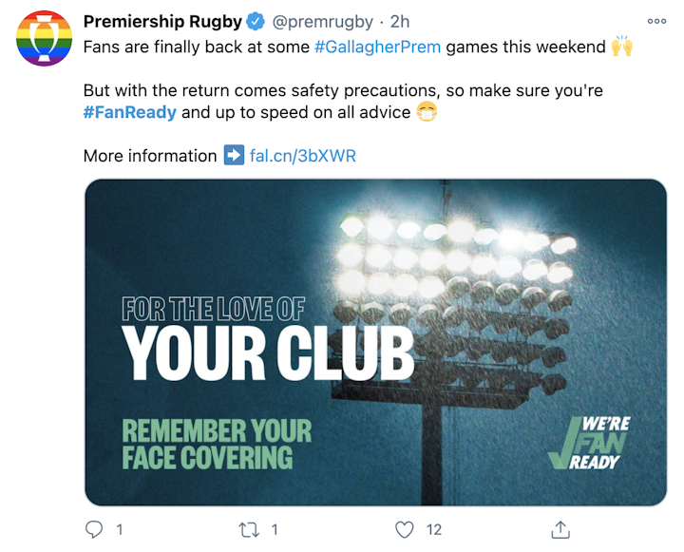The image size is (684, 552).
Task: Open the tweet's more options menu
Action: (656, 21)
